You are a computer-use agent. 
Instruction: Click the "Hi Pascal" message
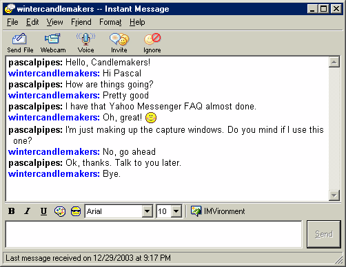(74, 74)
